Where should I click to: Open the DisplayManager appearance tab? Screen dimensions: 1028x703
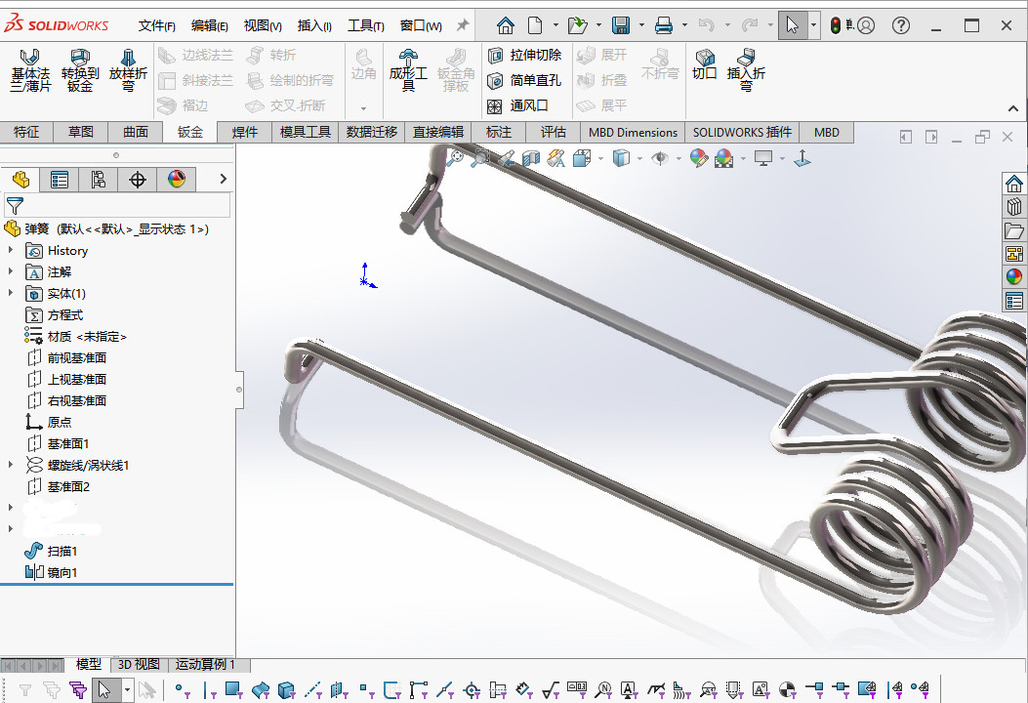(177, 179)
